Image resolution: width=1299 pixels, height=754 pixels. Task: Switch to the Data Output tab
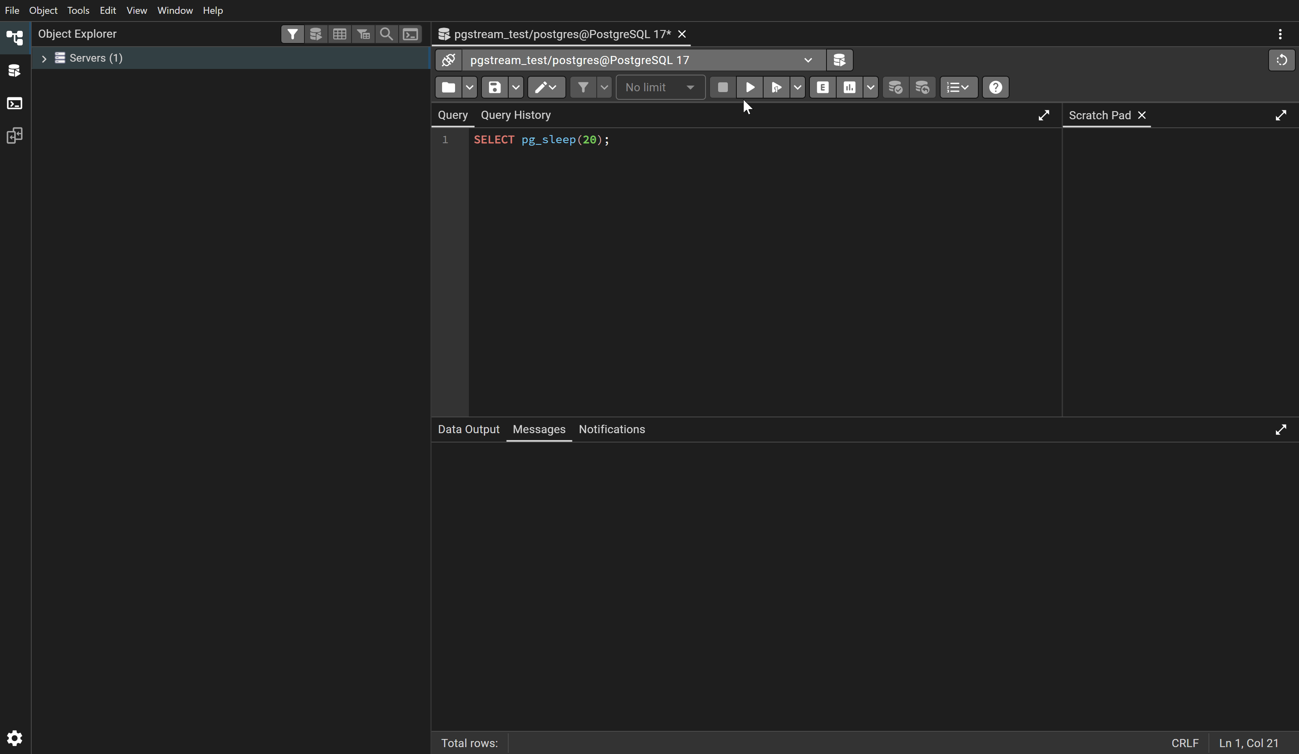click(468, 430)
